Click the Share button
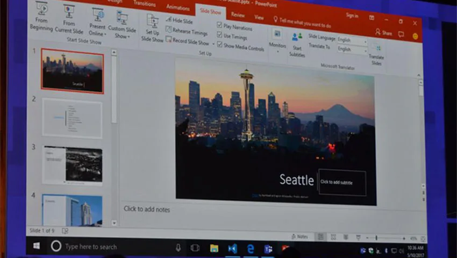Viewport: 457px width, 258px height. 383,32
